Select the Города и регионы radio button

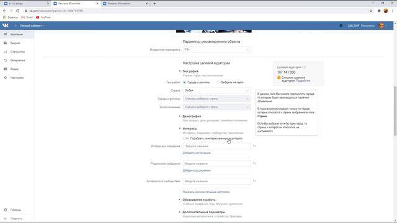click(x=185, y=82)
